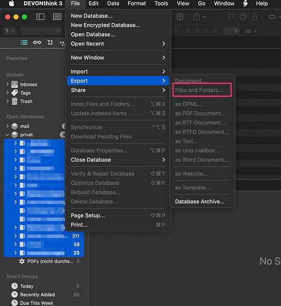The image size is (281, 306).
Task: Choose Database Archive from Export submenu
Action: click(200, 201)
